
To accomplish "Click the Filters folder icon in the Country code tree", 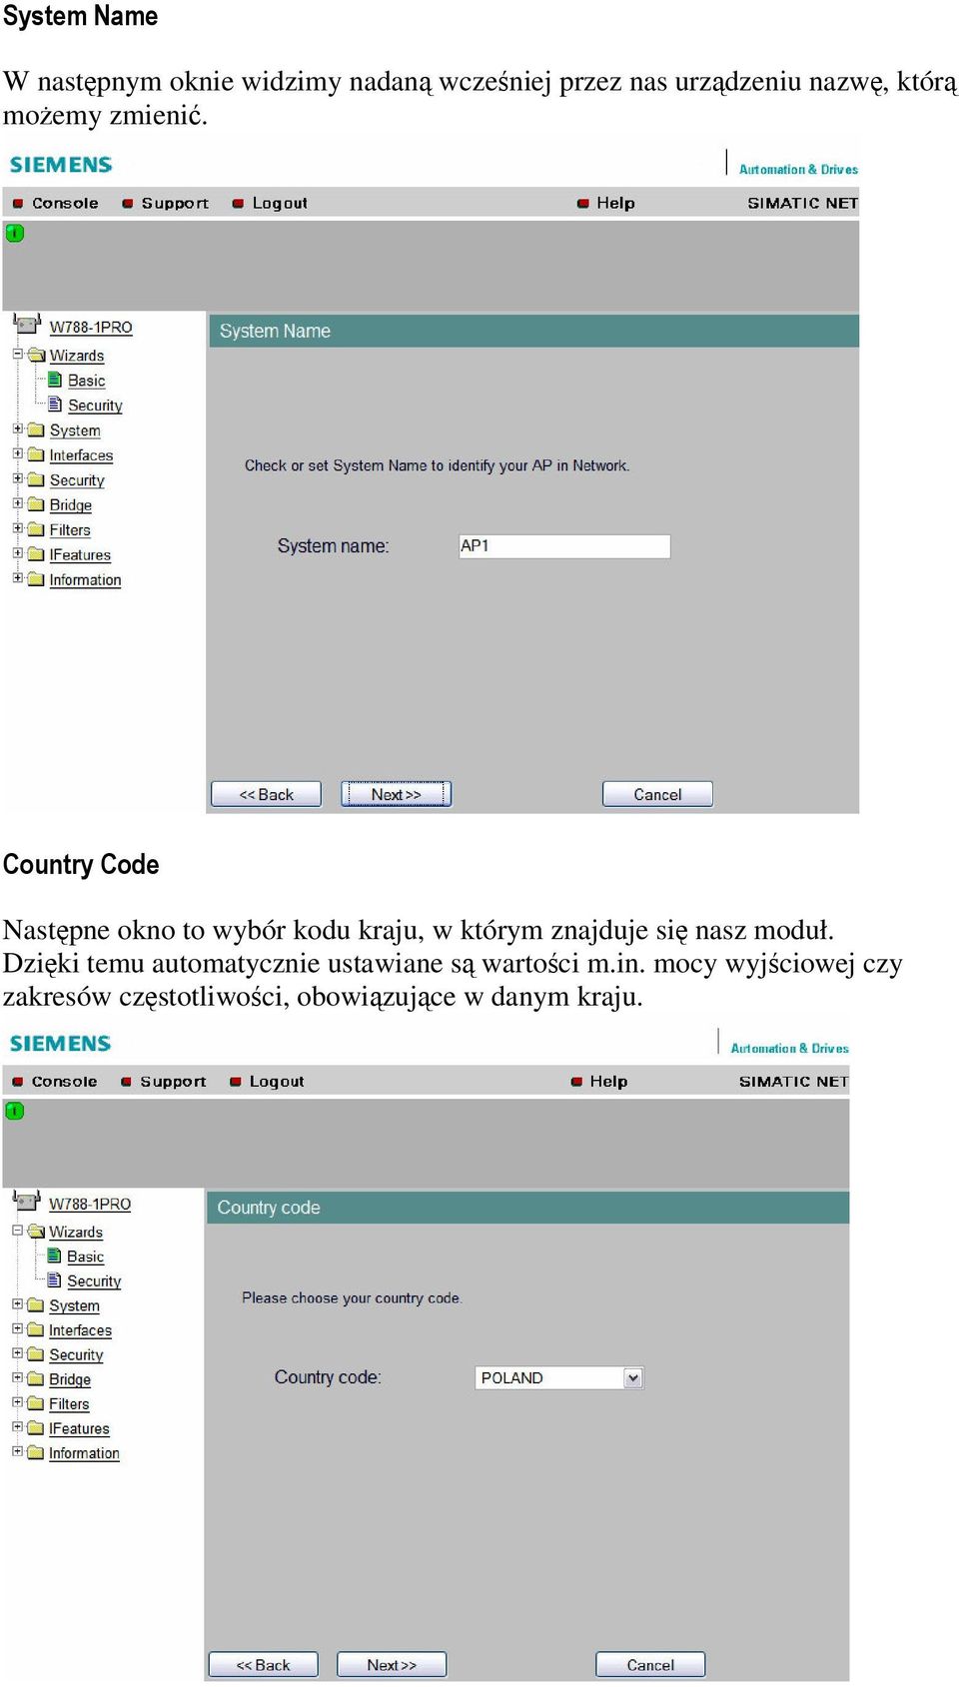I will (36, 1403).
